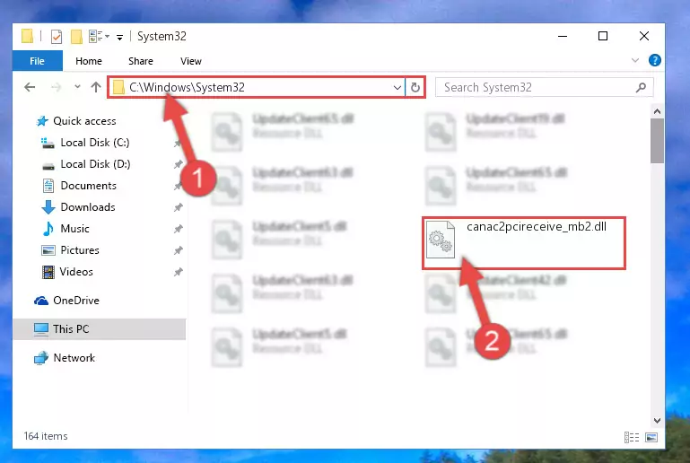The width and height of the screenshot is (690, 463).
Task: Click the OneDrive cloud icon
Action: [41, 301]
